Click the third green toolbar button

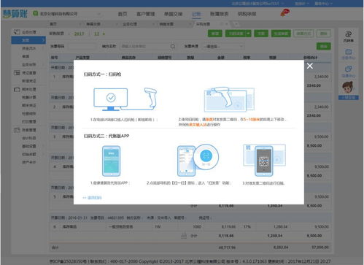tap(261, 34)
